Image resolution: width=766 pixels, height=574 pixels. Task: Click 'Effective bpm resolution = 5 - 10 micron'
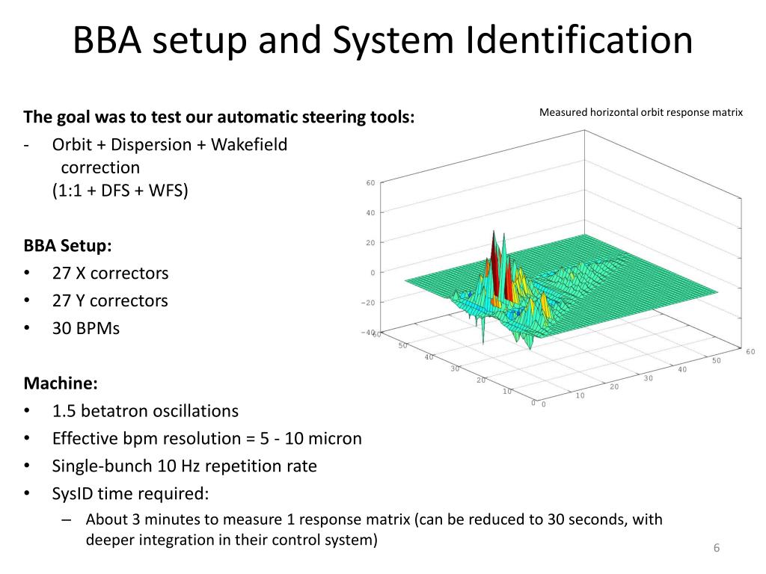(x=206, y=439)
